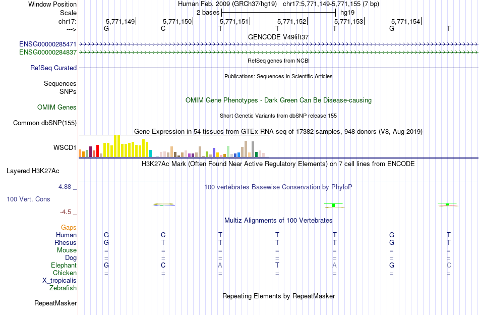
Task: Click the faded mismatch T in Rhesus row
Action: pyautogui.click(x=163, y=242)
